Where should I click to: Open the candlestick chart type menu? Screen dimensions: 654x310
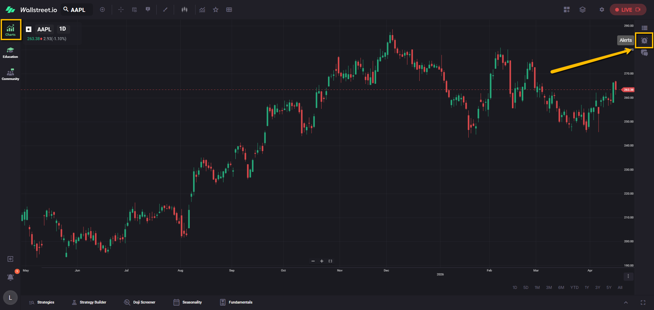(184, 10)
